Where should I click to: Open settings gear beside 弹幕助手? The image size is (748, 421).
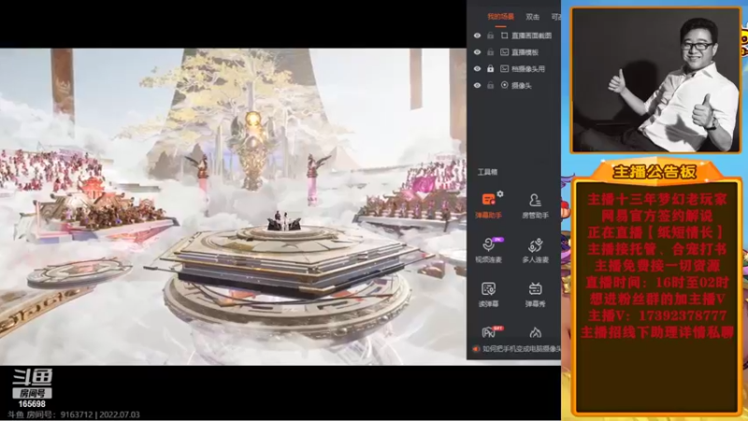[x=500, y=194]
